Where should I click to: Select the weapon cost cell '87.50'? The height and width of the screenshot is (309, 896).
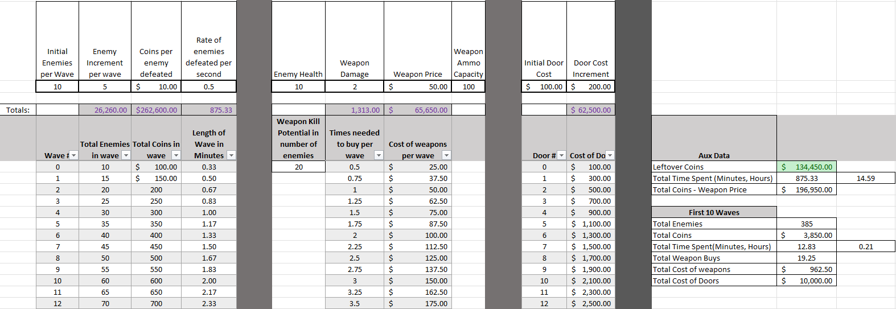tap(418, 224)
